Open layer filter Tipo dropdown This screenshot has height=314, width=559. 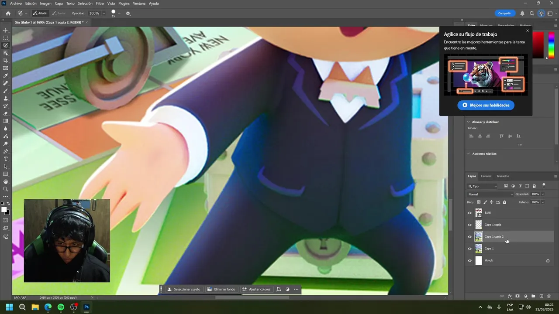tap(483, 186)
